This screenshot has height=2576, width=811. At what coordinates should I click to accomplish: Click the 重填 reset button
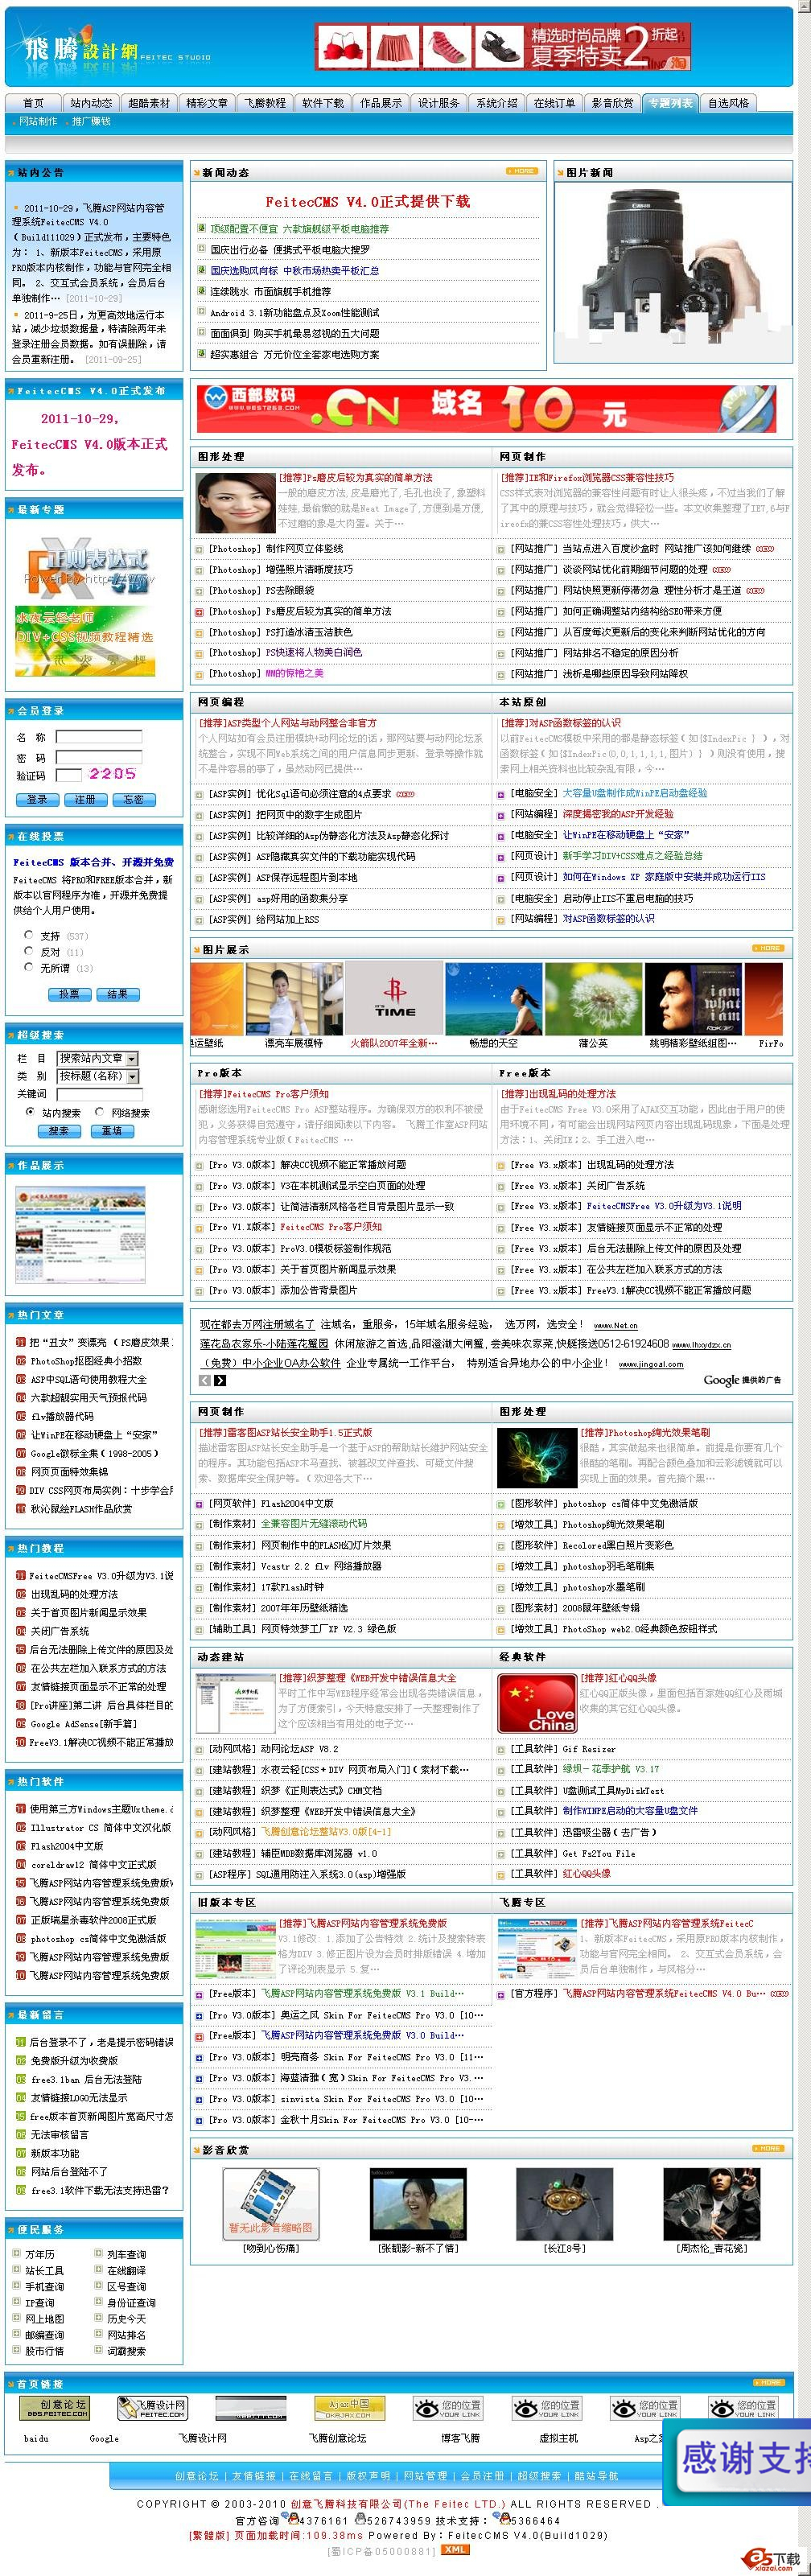click(112, 1131)
